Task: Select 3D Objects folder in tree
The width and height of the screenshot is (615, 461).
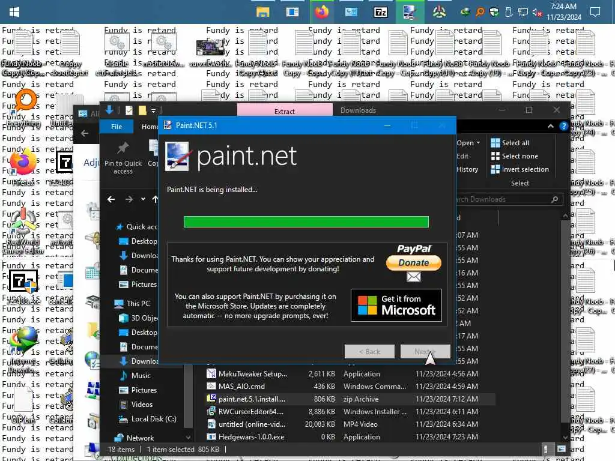Action: (138, 318)
